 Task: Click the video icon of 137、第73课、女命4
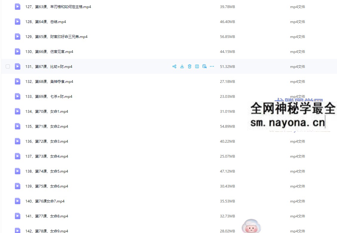coord(18,156)
